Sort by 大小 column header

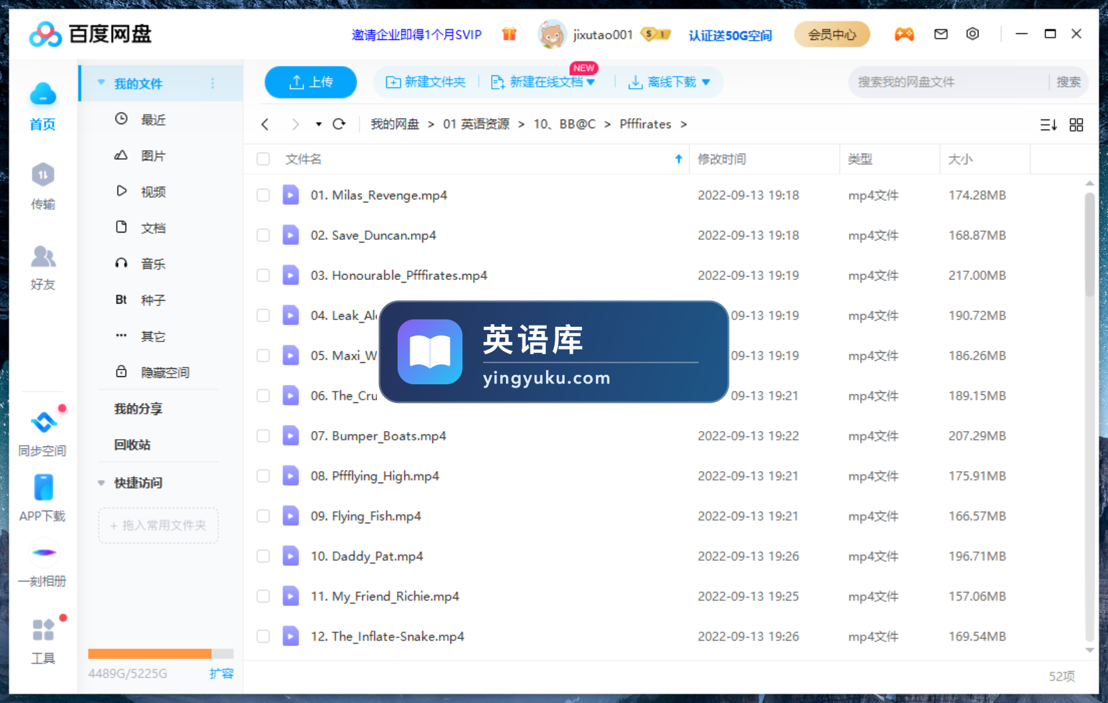click(x=985, y=159)
